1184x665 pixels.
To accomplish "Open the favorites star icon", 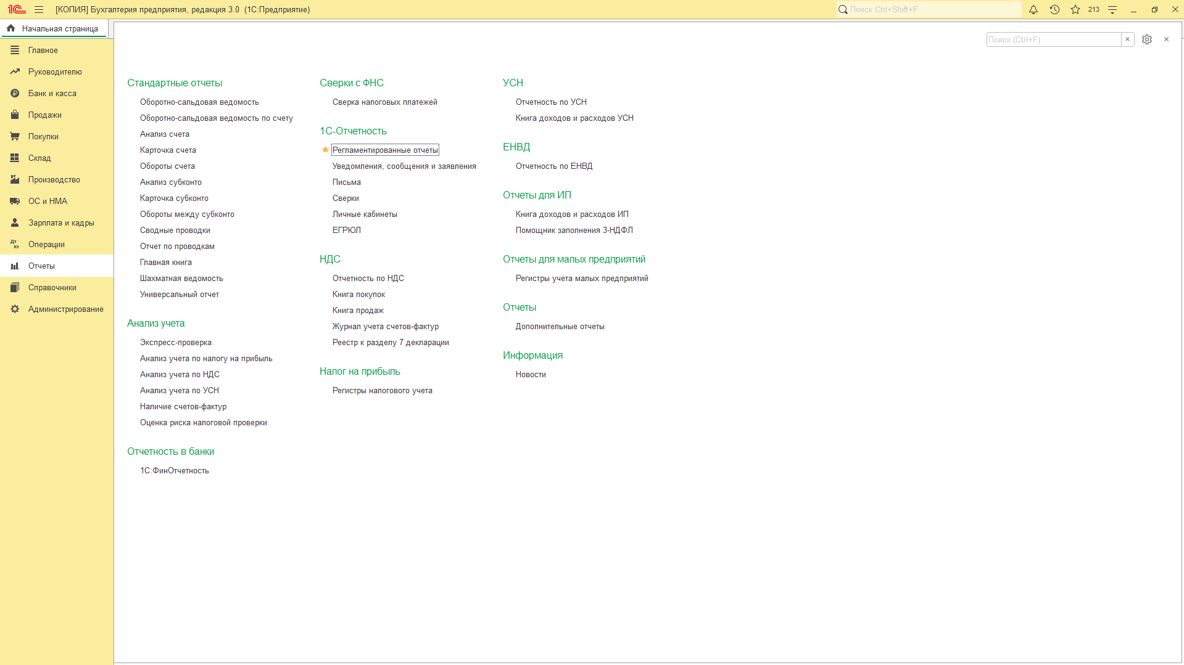I will (1075, 9).
